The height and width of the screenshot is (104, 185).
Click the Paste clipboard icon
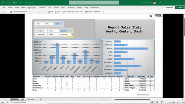point(55,12)
